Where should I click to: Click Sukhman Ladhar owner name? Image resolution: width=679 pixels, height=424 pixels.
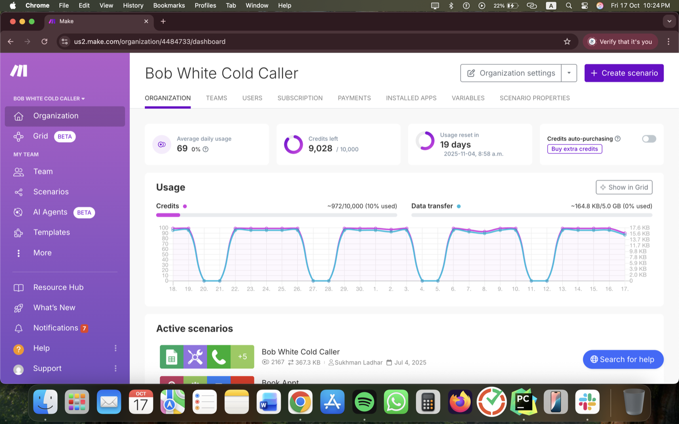coord(359,362)
